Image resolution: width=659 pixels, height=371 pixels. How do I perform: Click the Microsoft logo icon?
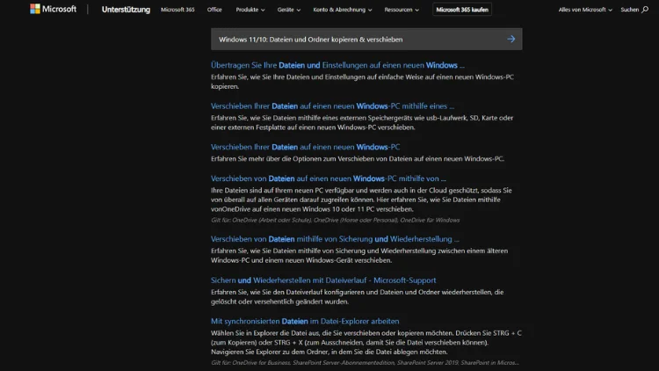point(35,9)
